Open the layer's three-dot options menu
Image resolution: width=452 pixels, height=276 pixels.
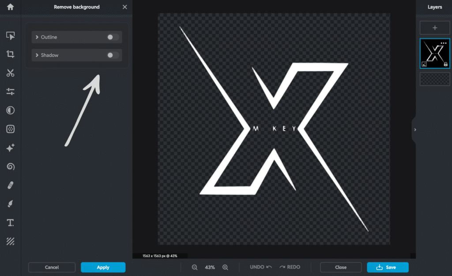[443, 43]
